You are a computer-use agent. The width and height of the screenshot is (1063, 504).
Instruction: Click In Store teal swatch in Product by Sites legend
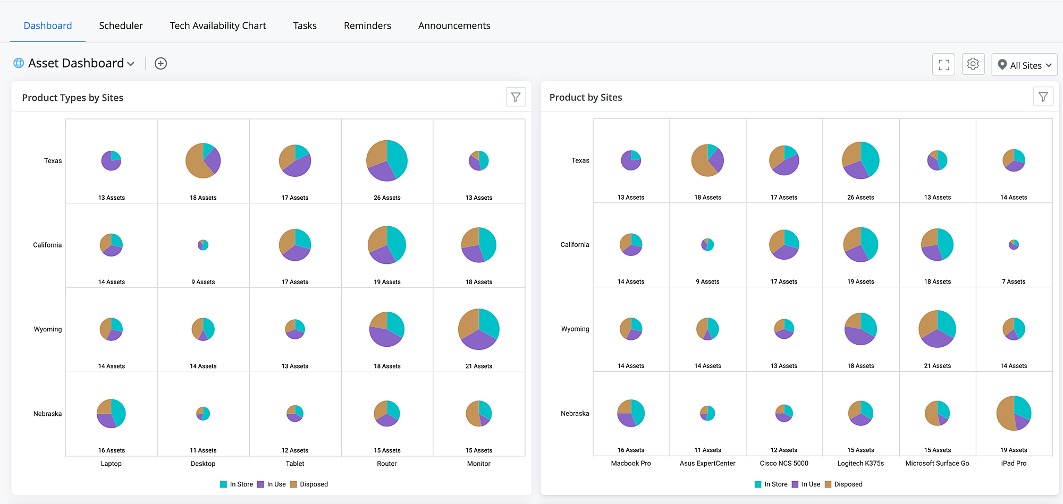pos(758,484)
